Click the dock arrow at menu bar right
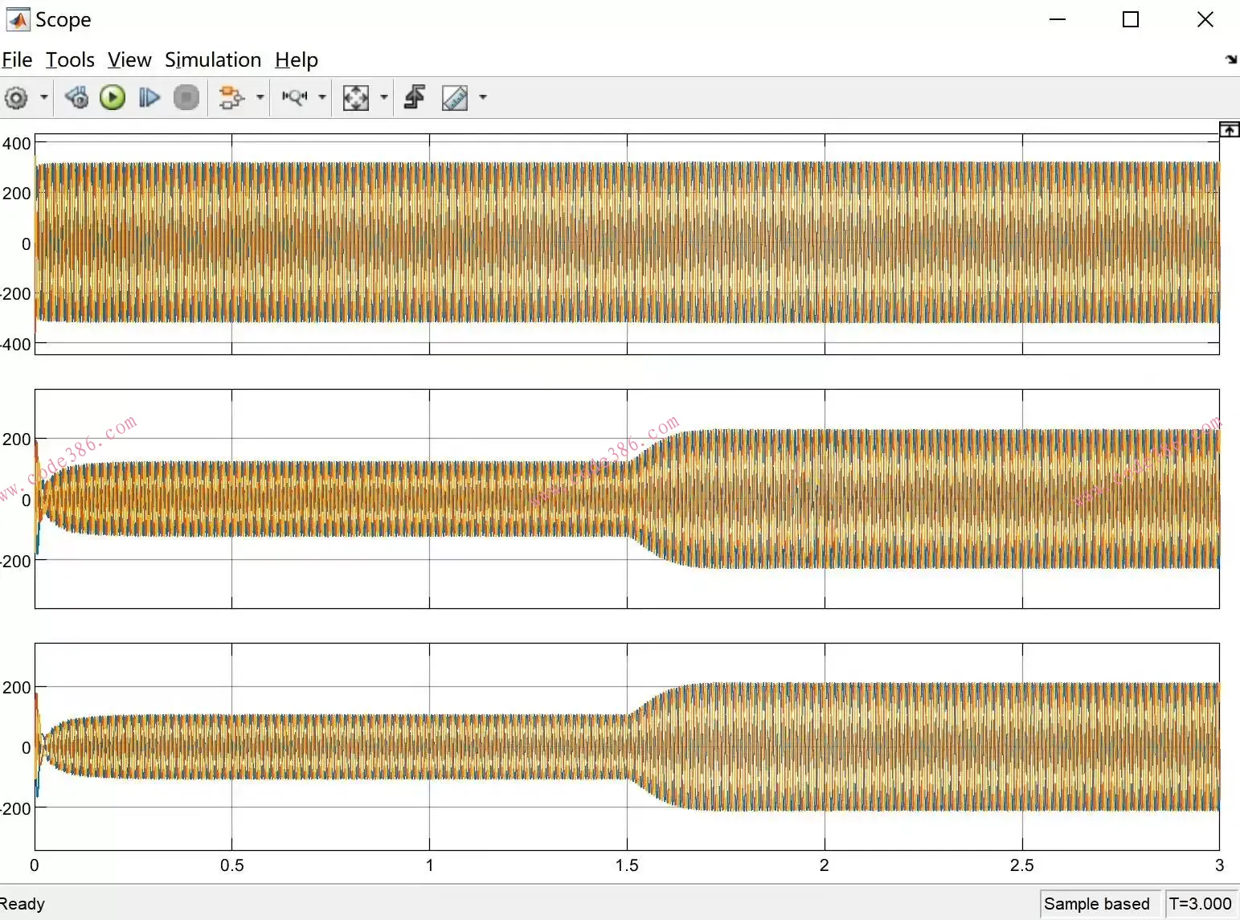 pyautogui.click(x=1230, y=59)
